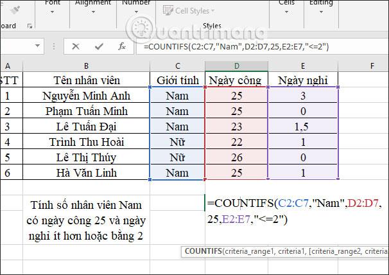Click the "Giới tính" header cell

pos(178,80)
